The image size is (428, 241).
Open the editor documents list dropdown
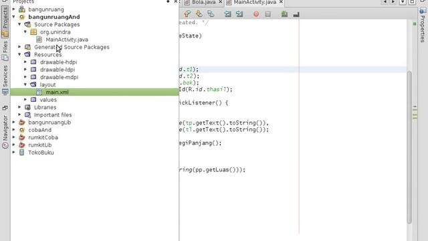tap(403, 2)
